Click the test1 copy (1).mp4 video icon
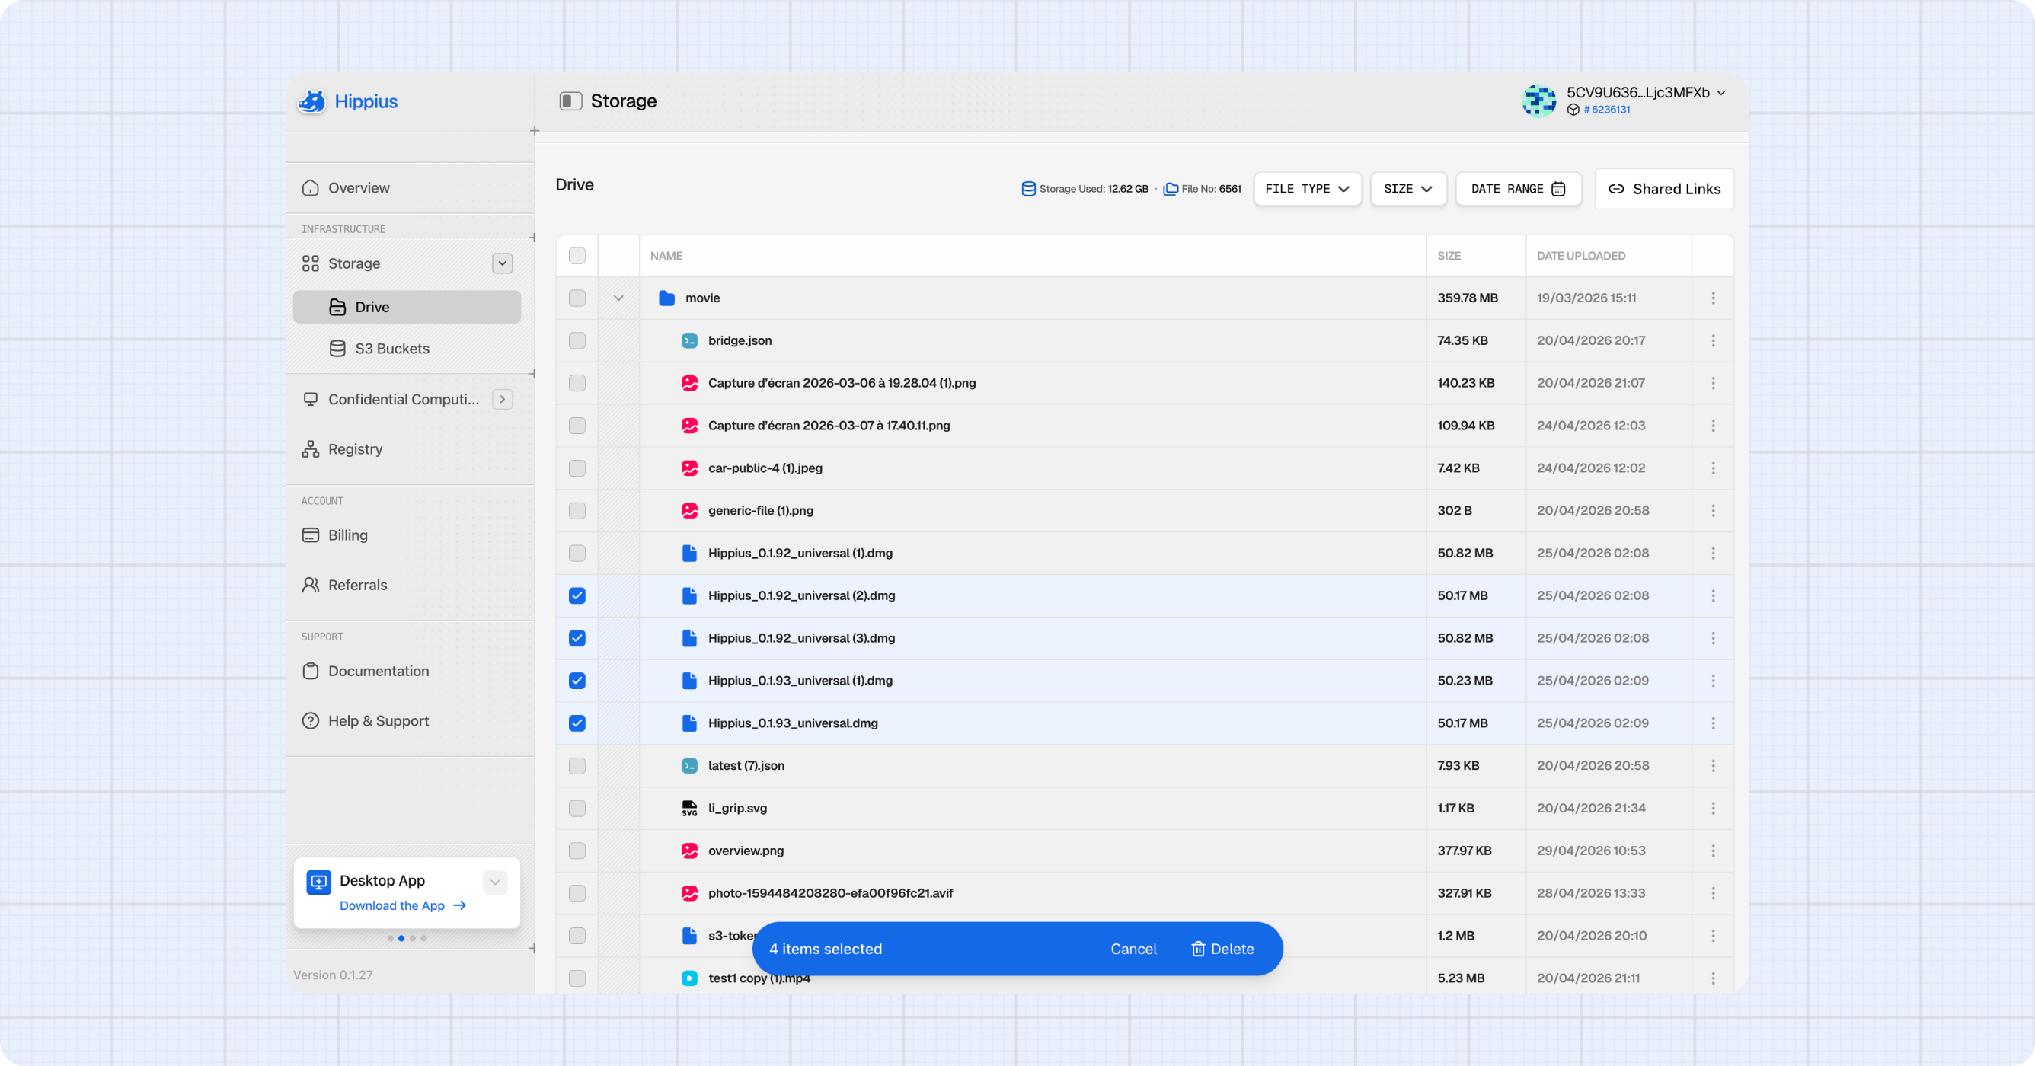The height and width of the screenshot is (1066, 2035). click(690, 978)
